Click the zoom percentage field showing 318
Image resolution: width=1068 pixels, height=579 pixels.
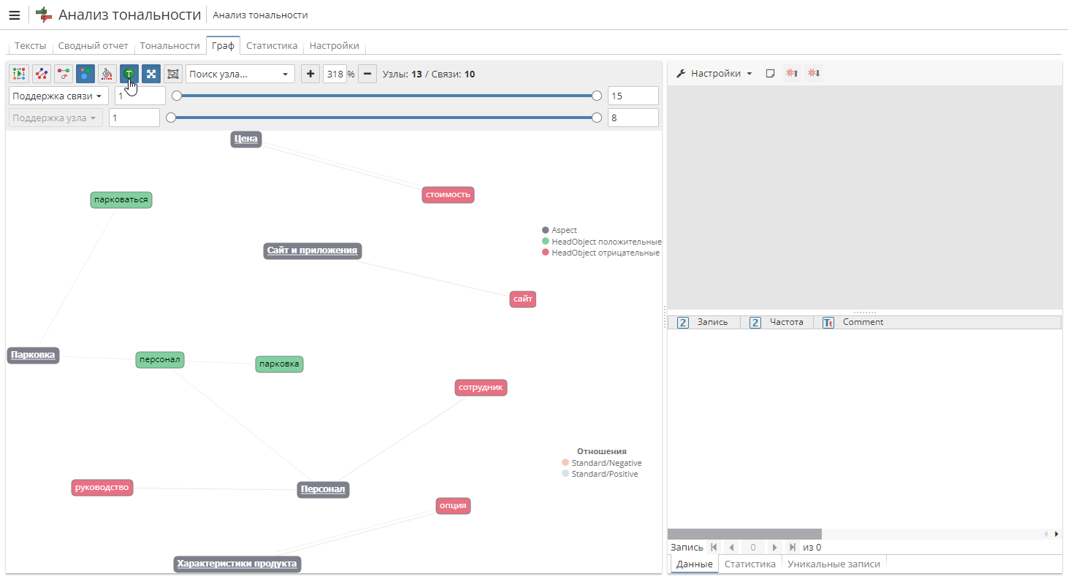335,74
